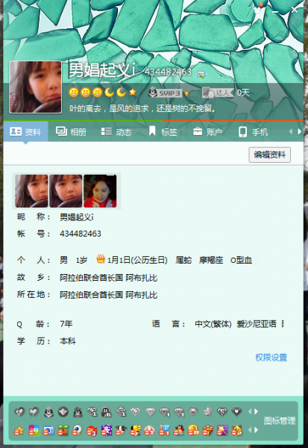Click the red bag icon with number 3
Screen dimensions: 308x448
tap(92, 430)
